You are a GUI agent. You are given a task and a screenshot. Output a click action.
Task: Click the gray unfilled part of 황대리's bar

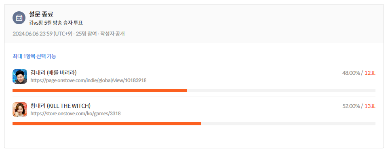[288, 124]
